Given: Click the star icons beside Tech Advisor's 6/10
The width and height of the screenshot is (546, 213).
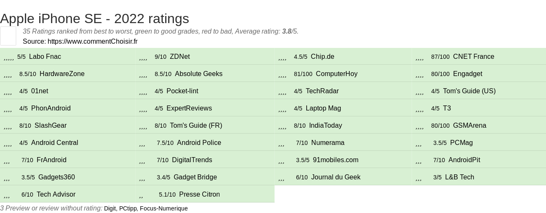Looking at the screenshot, I should 7,195.
